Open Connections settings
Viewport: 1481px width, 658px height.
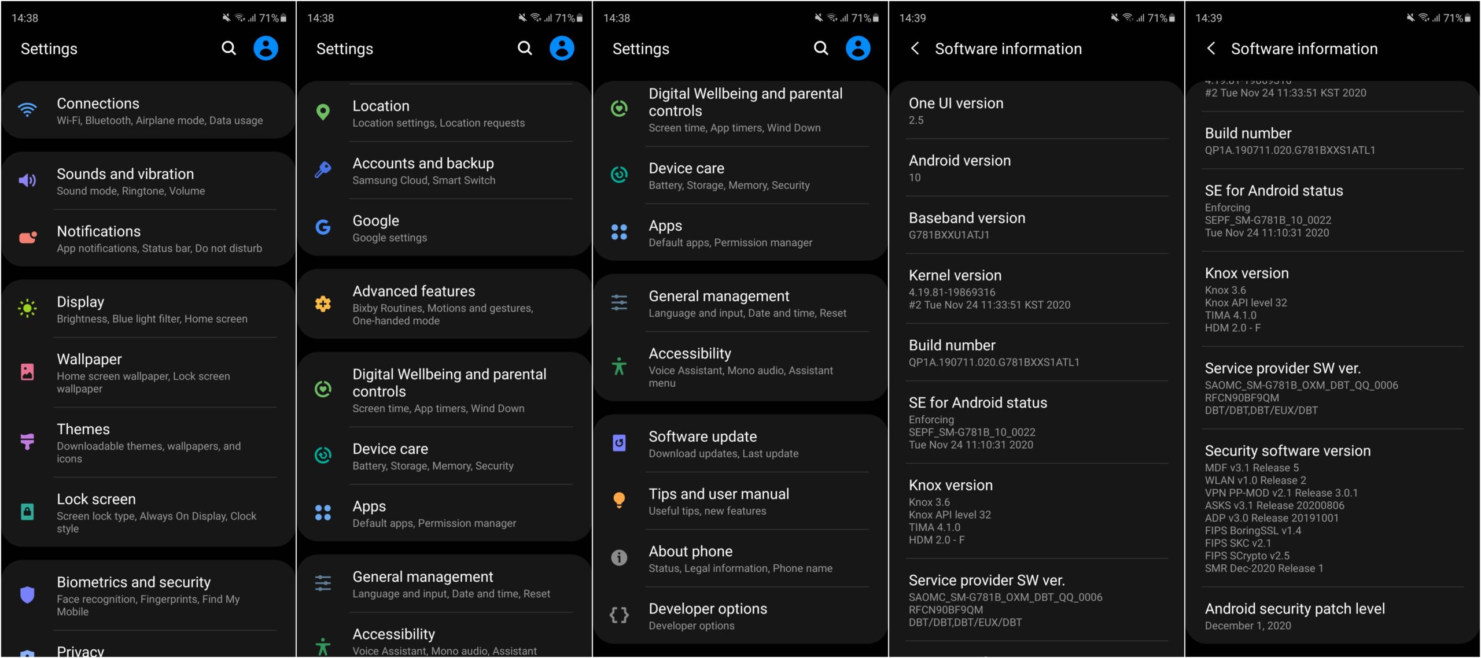148,110
